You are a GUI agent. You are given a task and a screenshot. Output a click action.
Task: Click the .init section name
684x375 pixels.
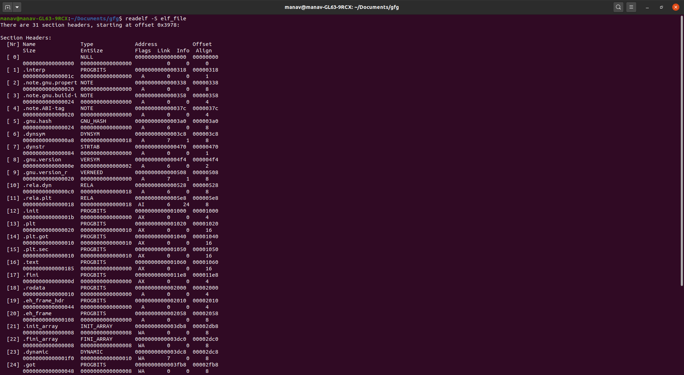point(31,211)
